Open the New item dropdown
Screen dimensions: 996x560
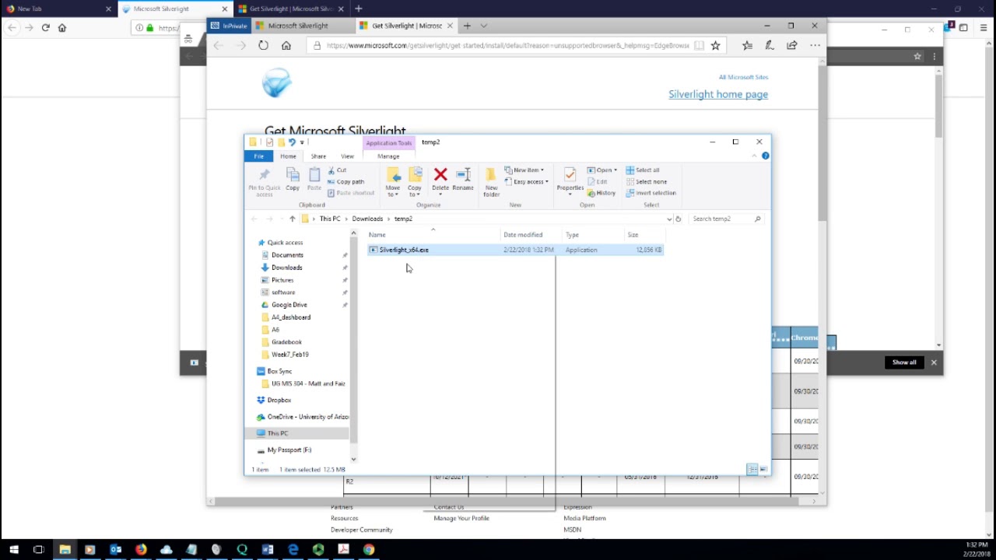(x=524, y=170)
